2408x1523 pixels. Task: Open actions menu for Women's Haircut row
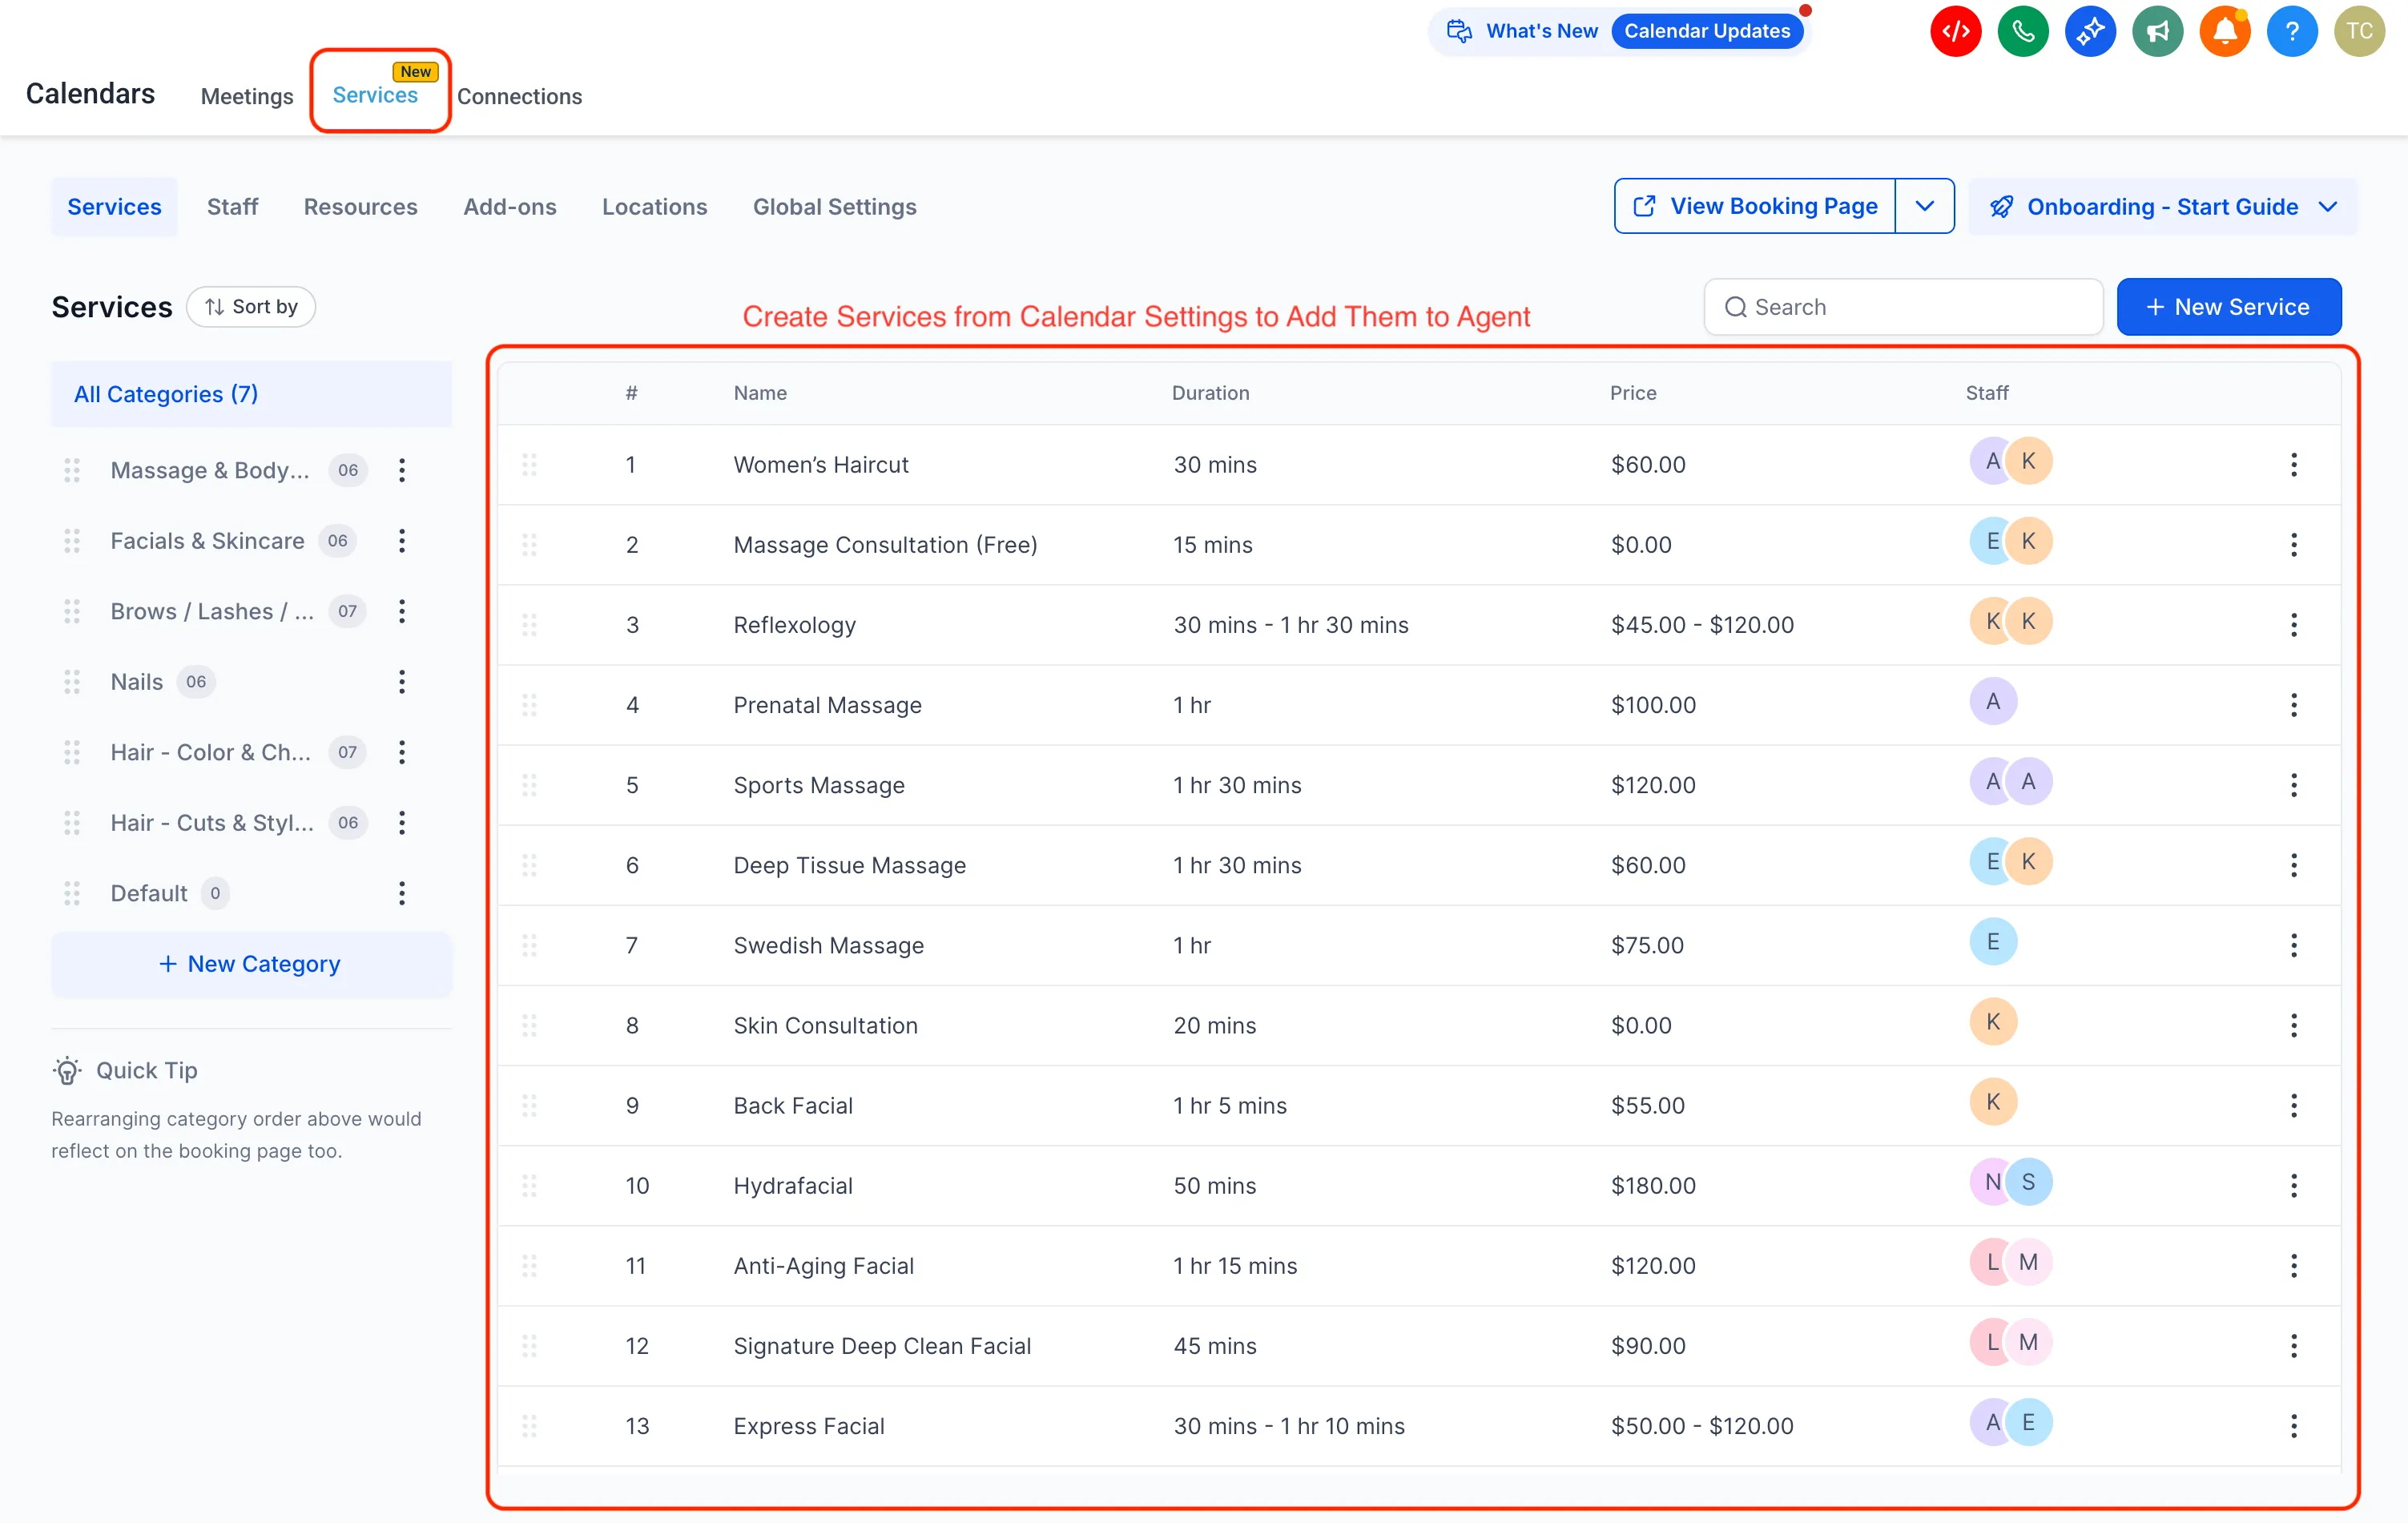tap(2295, 464)
